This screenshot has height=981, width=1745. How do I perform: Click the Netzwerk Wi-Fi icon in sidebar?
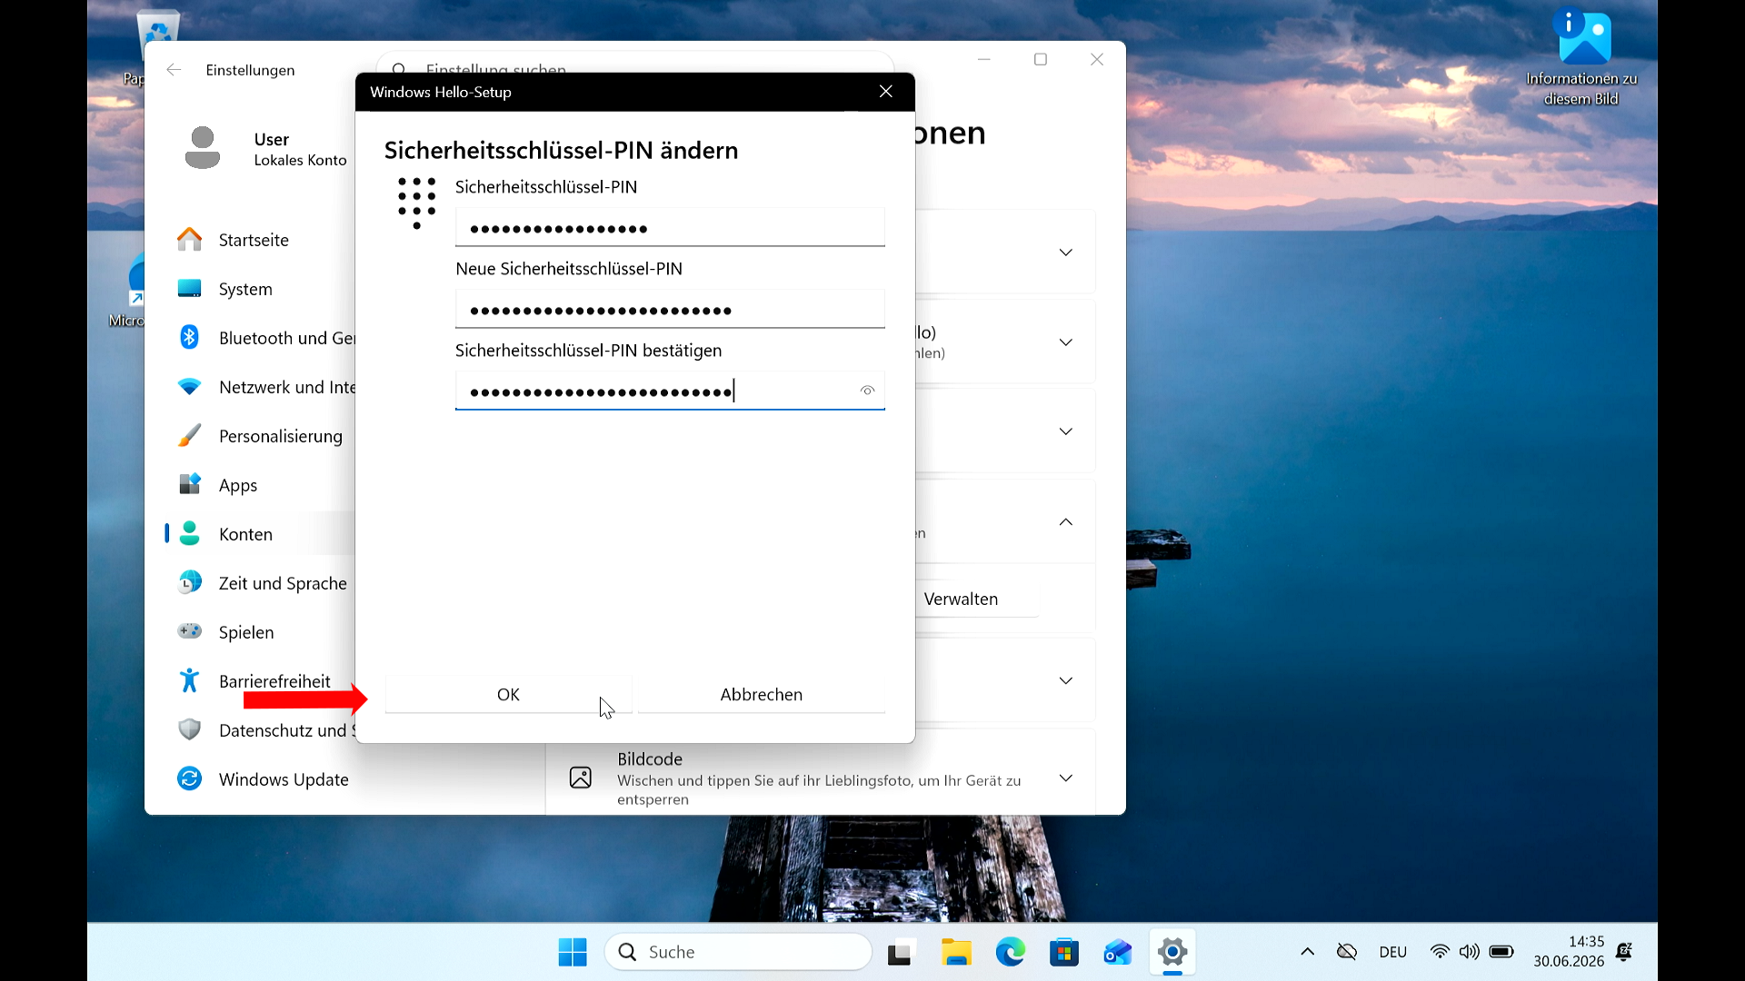[189, 387]
